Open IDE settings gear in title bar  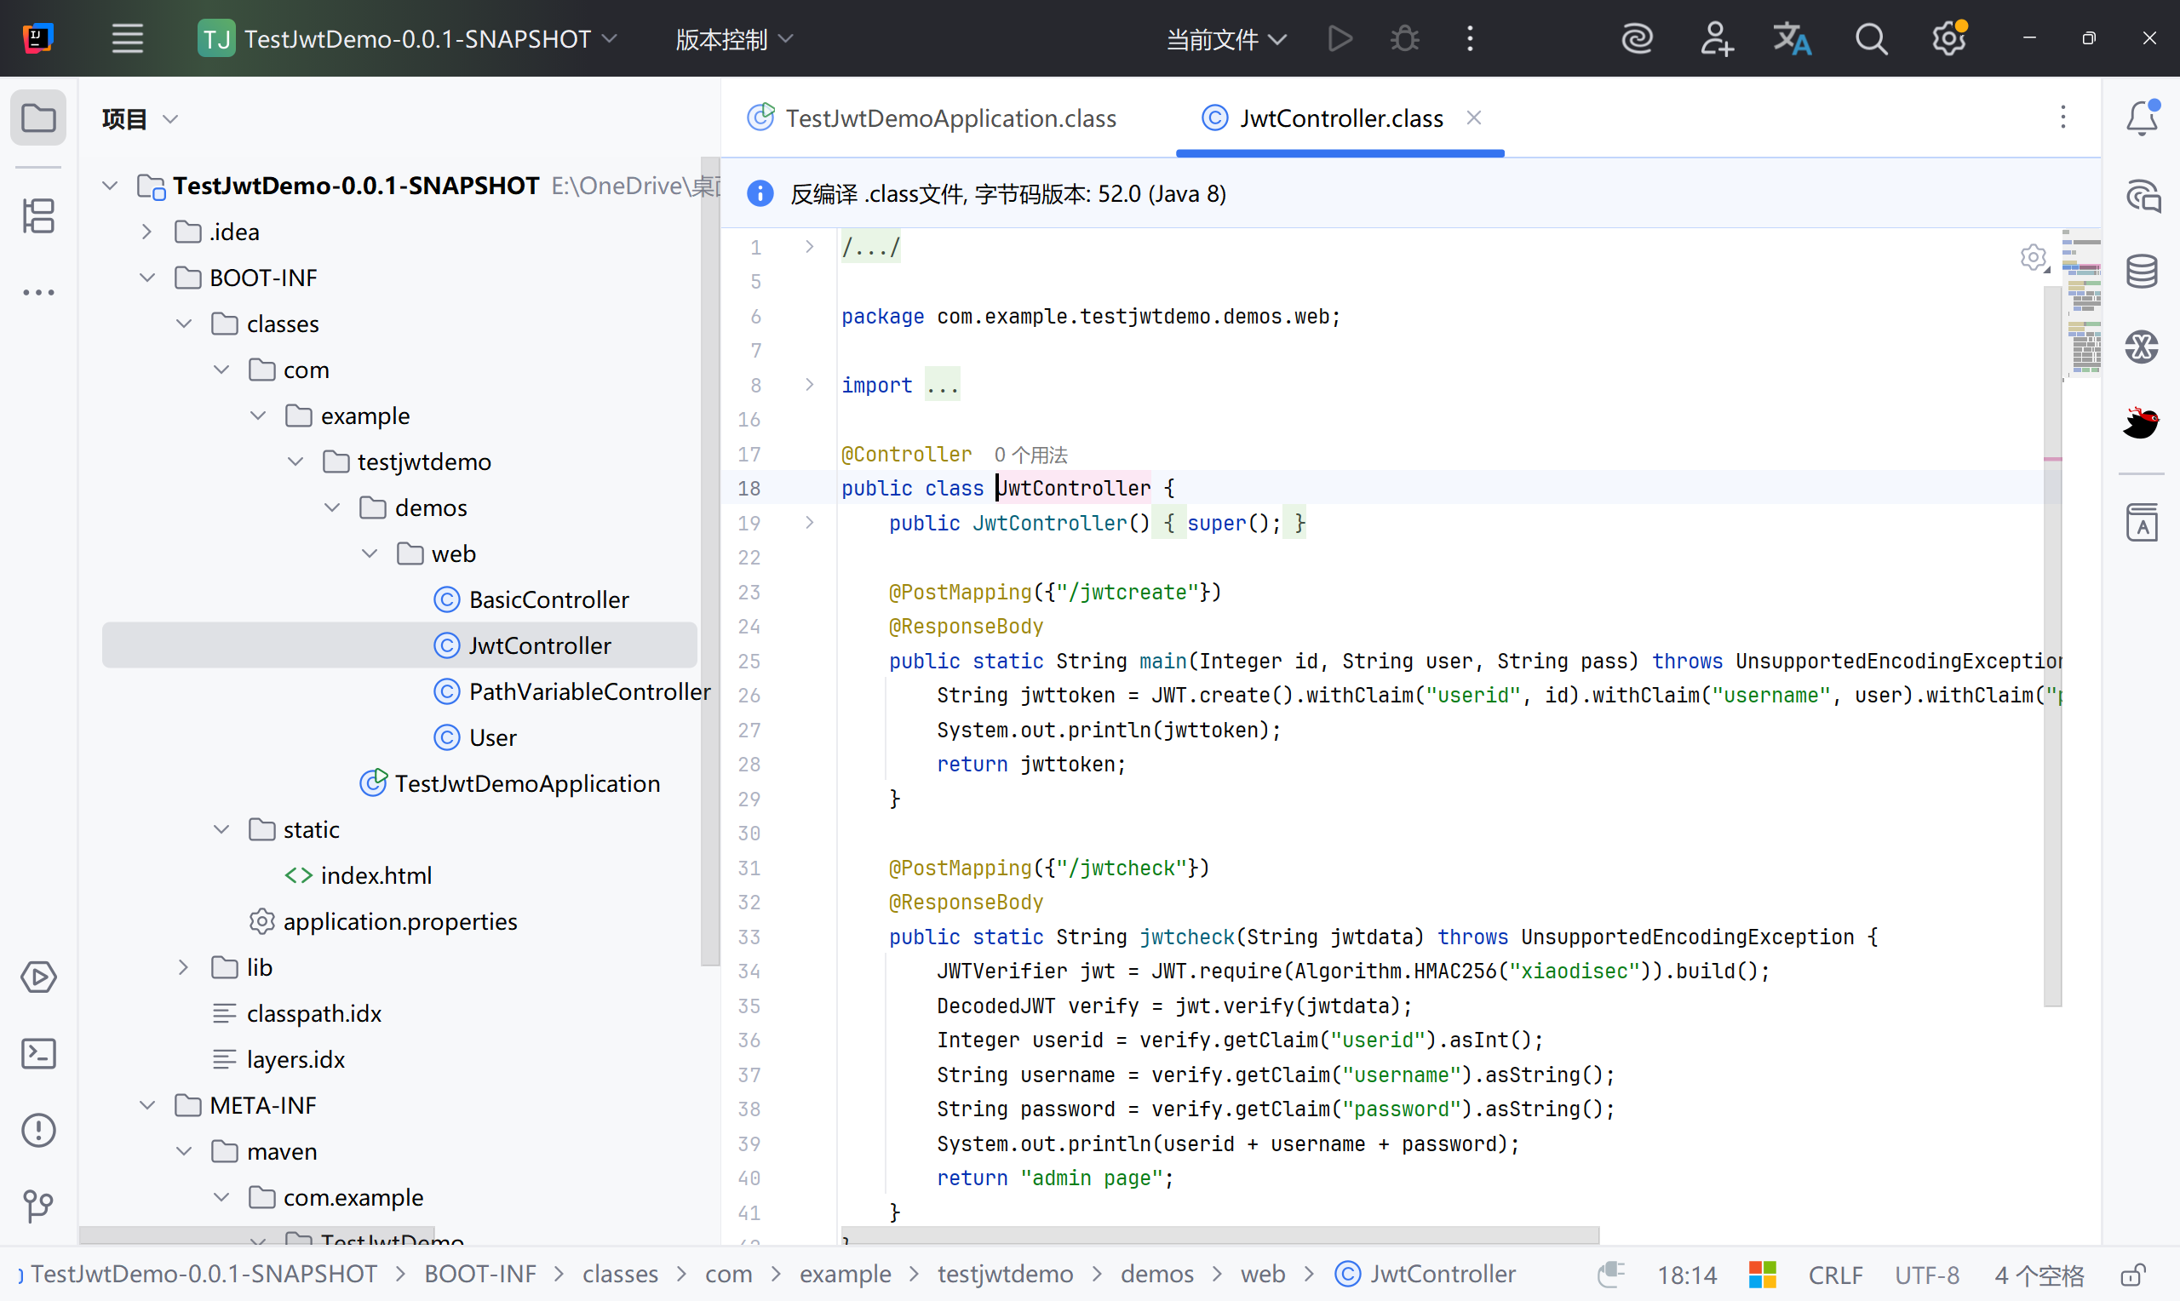tap(1948, 39)
